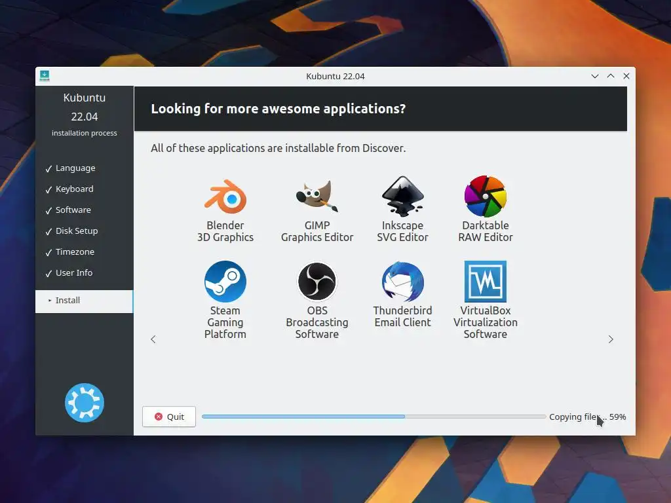
Task: Select the Timezone step in sidebar
Action: click(75, 251)
